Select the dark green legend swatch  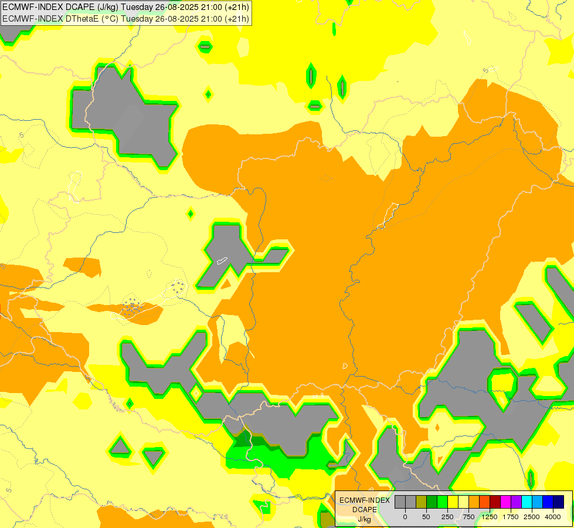coord(432,502)
